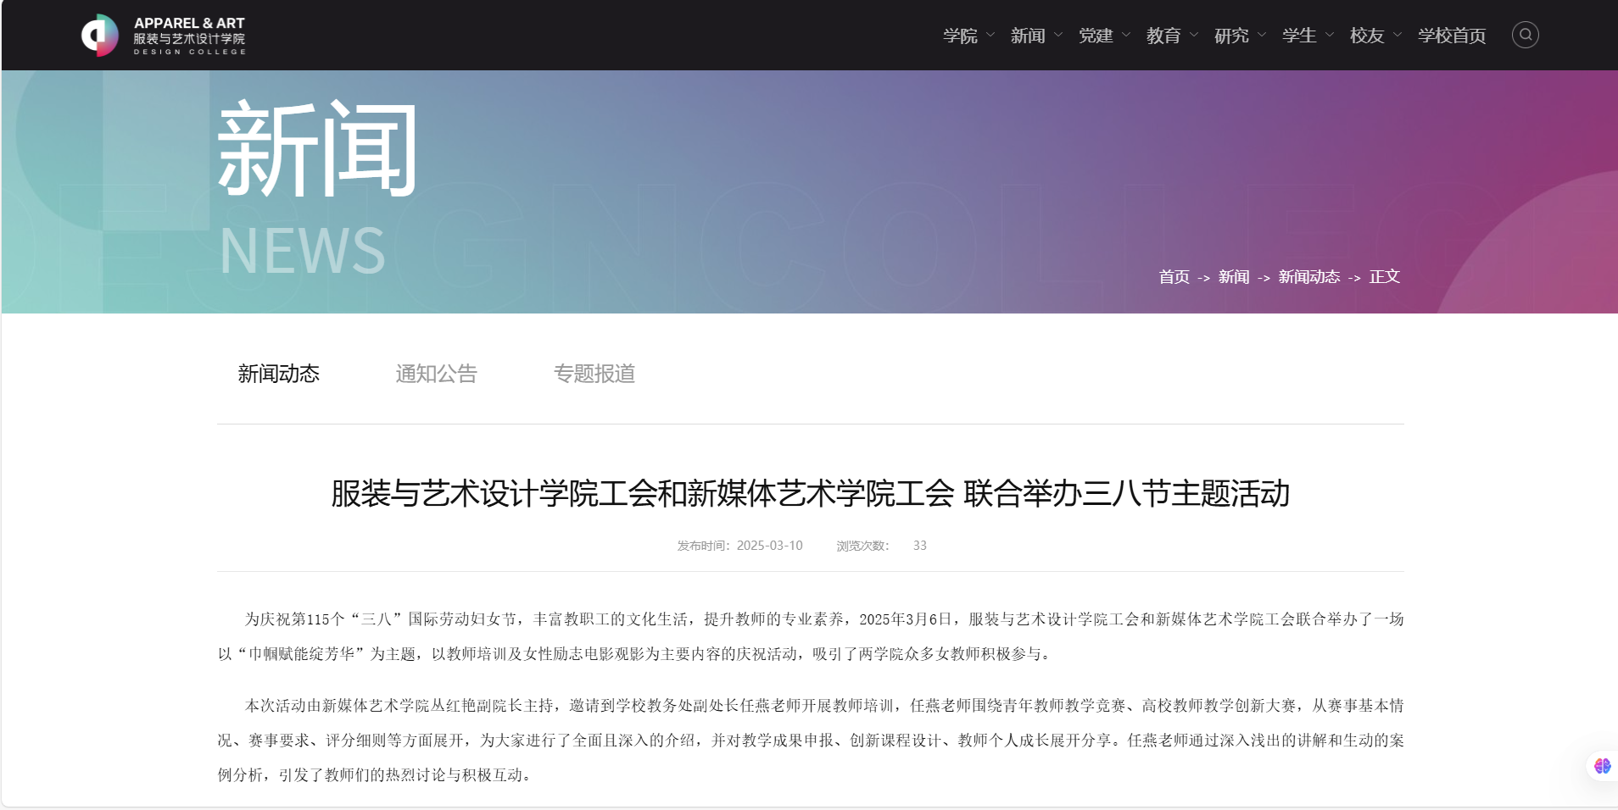The height and width of the screenshot is (810, 1618).
Task: Click 首页 in the breadcrumb
Action: (x=1174, y=277)
